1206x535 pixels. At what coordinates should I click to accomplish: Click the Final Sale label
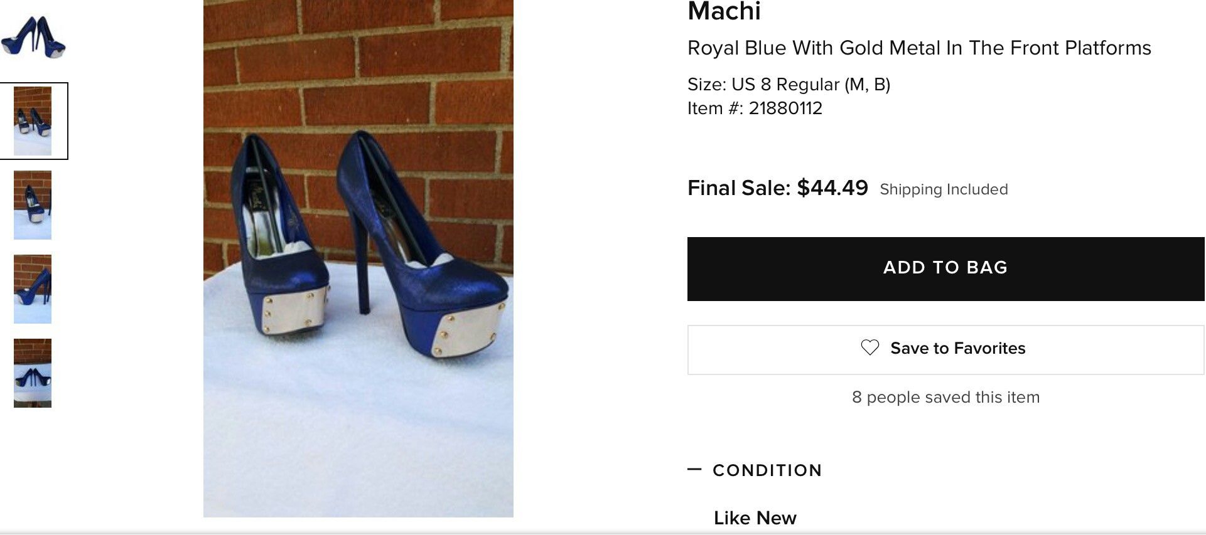738,188
